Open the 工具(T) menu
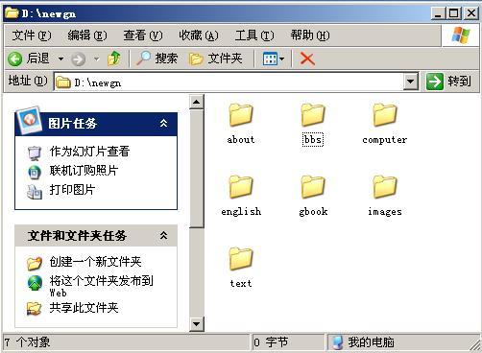482x353 pixels. pyautogui.click(x=254, y=35)
